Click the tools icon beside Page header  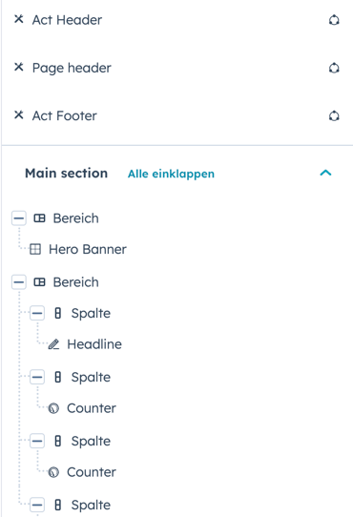[19, 67]
